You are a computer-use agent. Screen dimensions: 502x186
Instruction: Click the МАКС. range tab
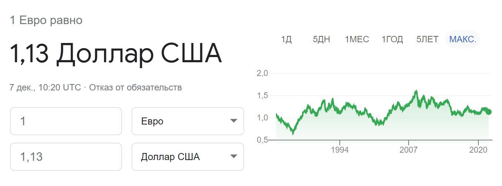462,39
